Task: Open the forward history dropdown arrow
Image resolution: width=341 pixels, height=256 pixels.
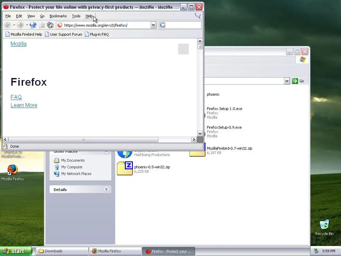Action: coord(27,25)
